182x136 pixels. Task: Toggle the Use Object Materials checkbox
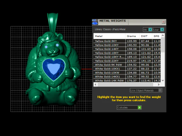[x=160, y=90]
